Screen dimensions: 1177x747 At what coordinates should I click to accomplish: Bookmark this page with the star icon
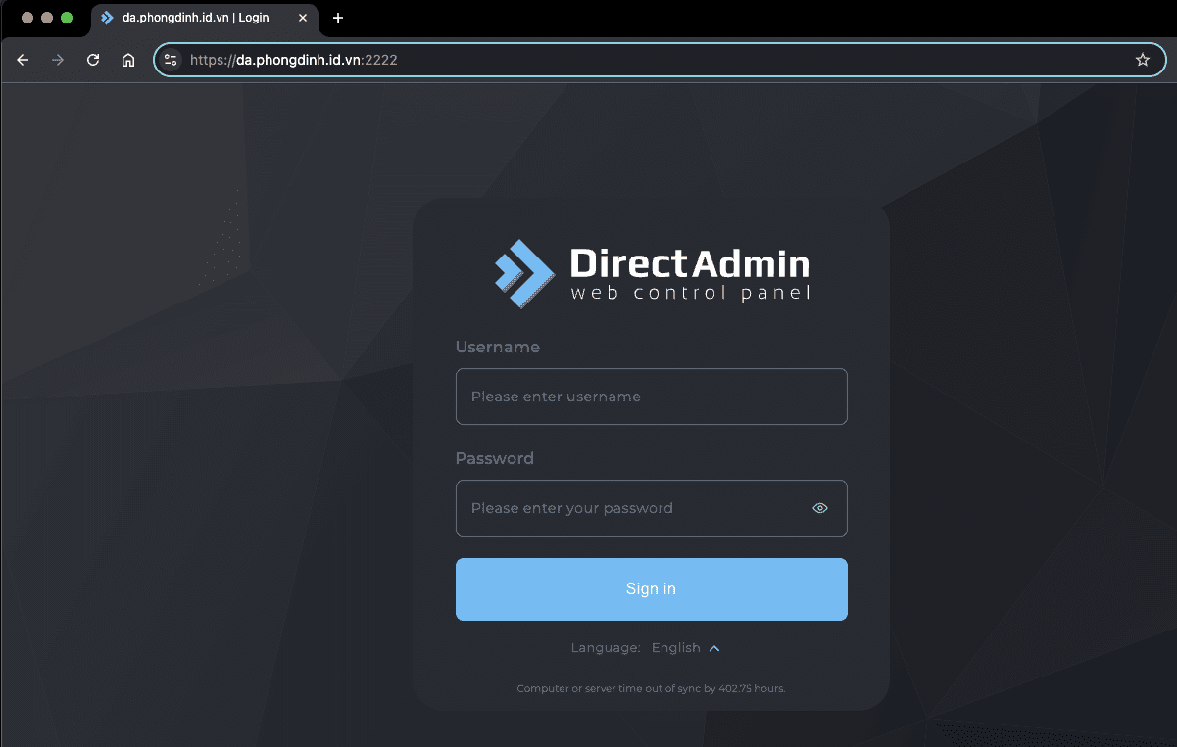1143,60
